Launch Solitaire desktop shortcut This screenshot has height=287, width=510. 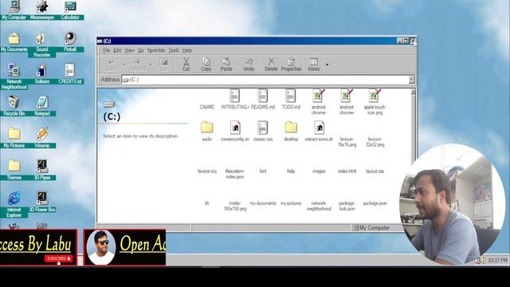[42, 74]
